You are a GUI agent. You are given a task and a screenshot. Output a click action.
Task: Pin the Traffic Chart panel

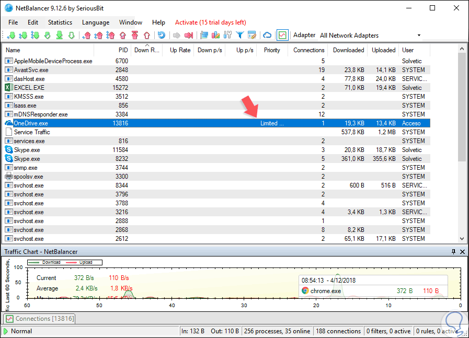click(453, 252)
